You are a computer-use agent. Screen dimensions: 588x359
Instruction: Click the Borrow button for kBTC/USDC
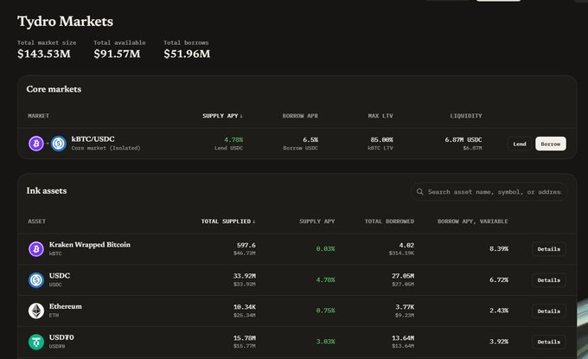coord(551,144)
